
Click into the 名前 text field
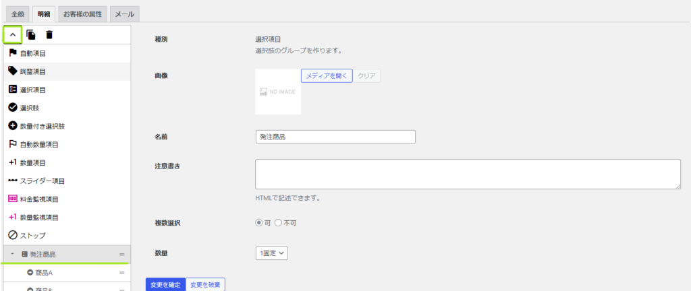pyautogui.click(x=335, y=137)
